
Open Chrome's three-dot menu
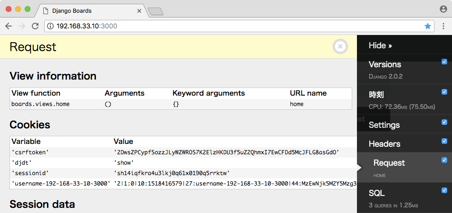443,26
